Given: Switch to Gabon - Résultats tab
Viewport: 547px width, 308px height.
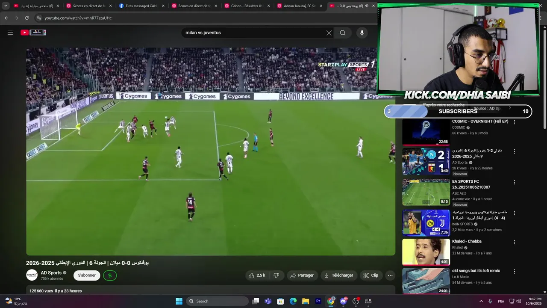Looking at the screenshot, I should coord(247,6).
